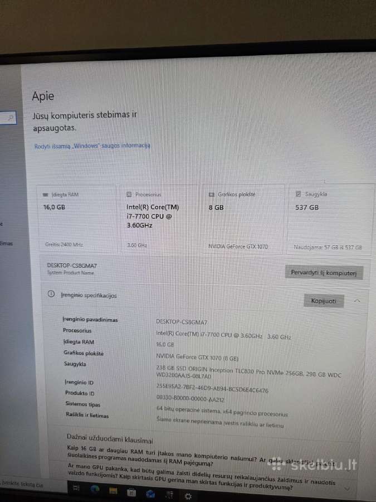This screenshot has height=502, width=376.
Task: Click the Kopijuoti button
Action: [324, 301]
